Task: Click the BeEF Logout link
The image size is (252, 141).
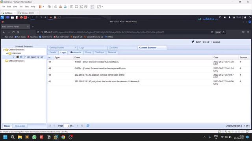Action: 216,42
